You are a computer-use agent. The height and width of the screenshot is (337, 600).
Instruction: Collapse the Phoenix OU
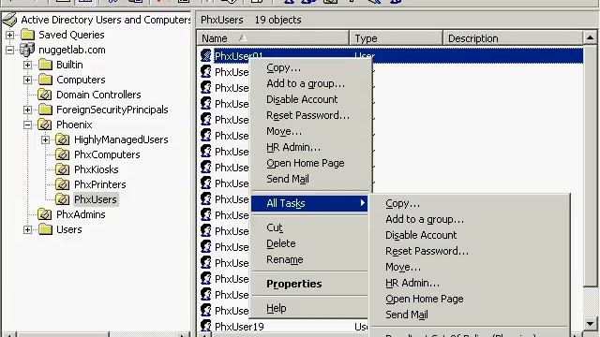click(x=27, y=125)
